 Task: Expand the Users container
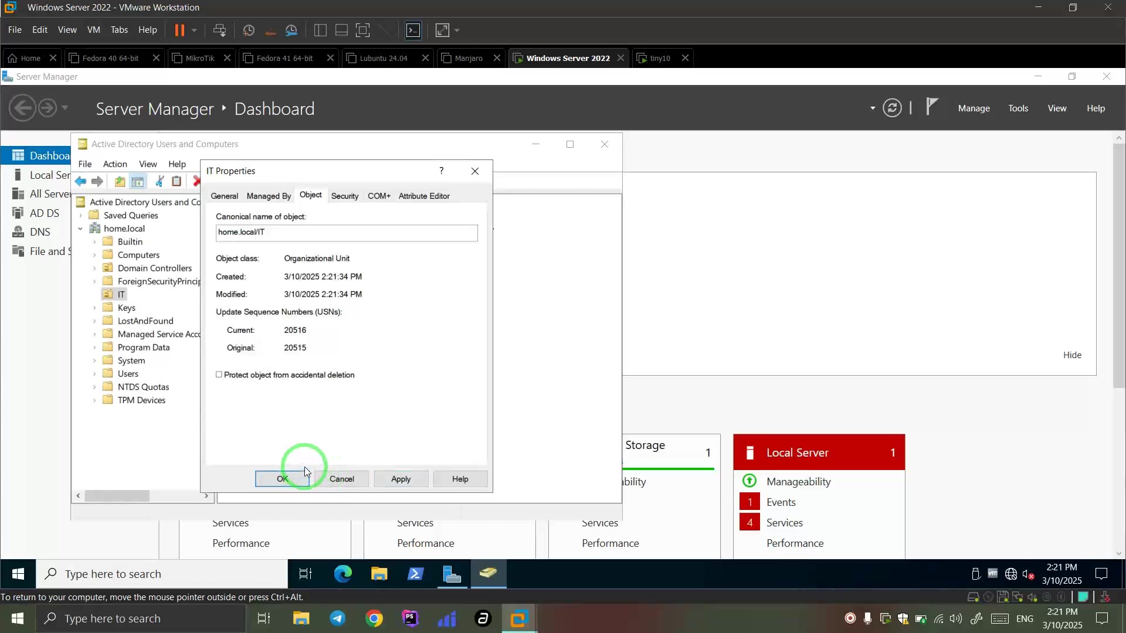[94, 374]
